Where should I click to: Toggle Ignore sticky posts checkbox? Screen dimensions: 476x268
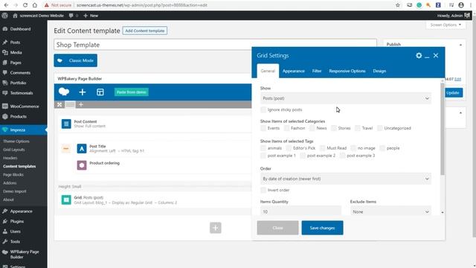click(263, 109)
